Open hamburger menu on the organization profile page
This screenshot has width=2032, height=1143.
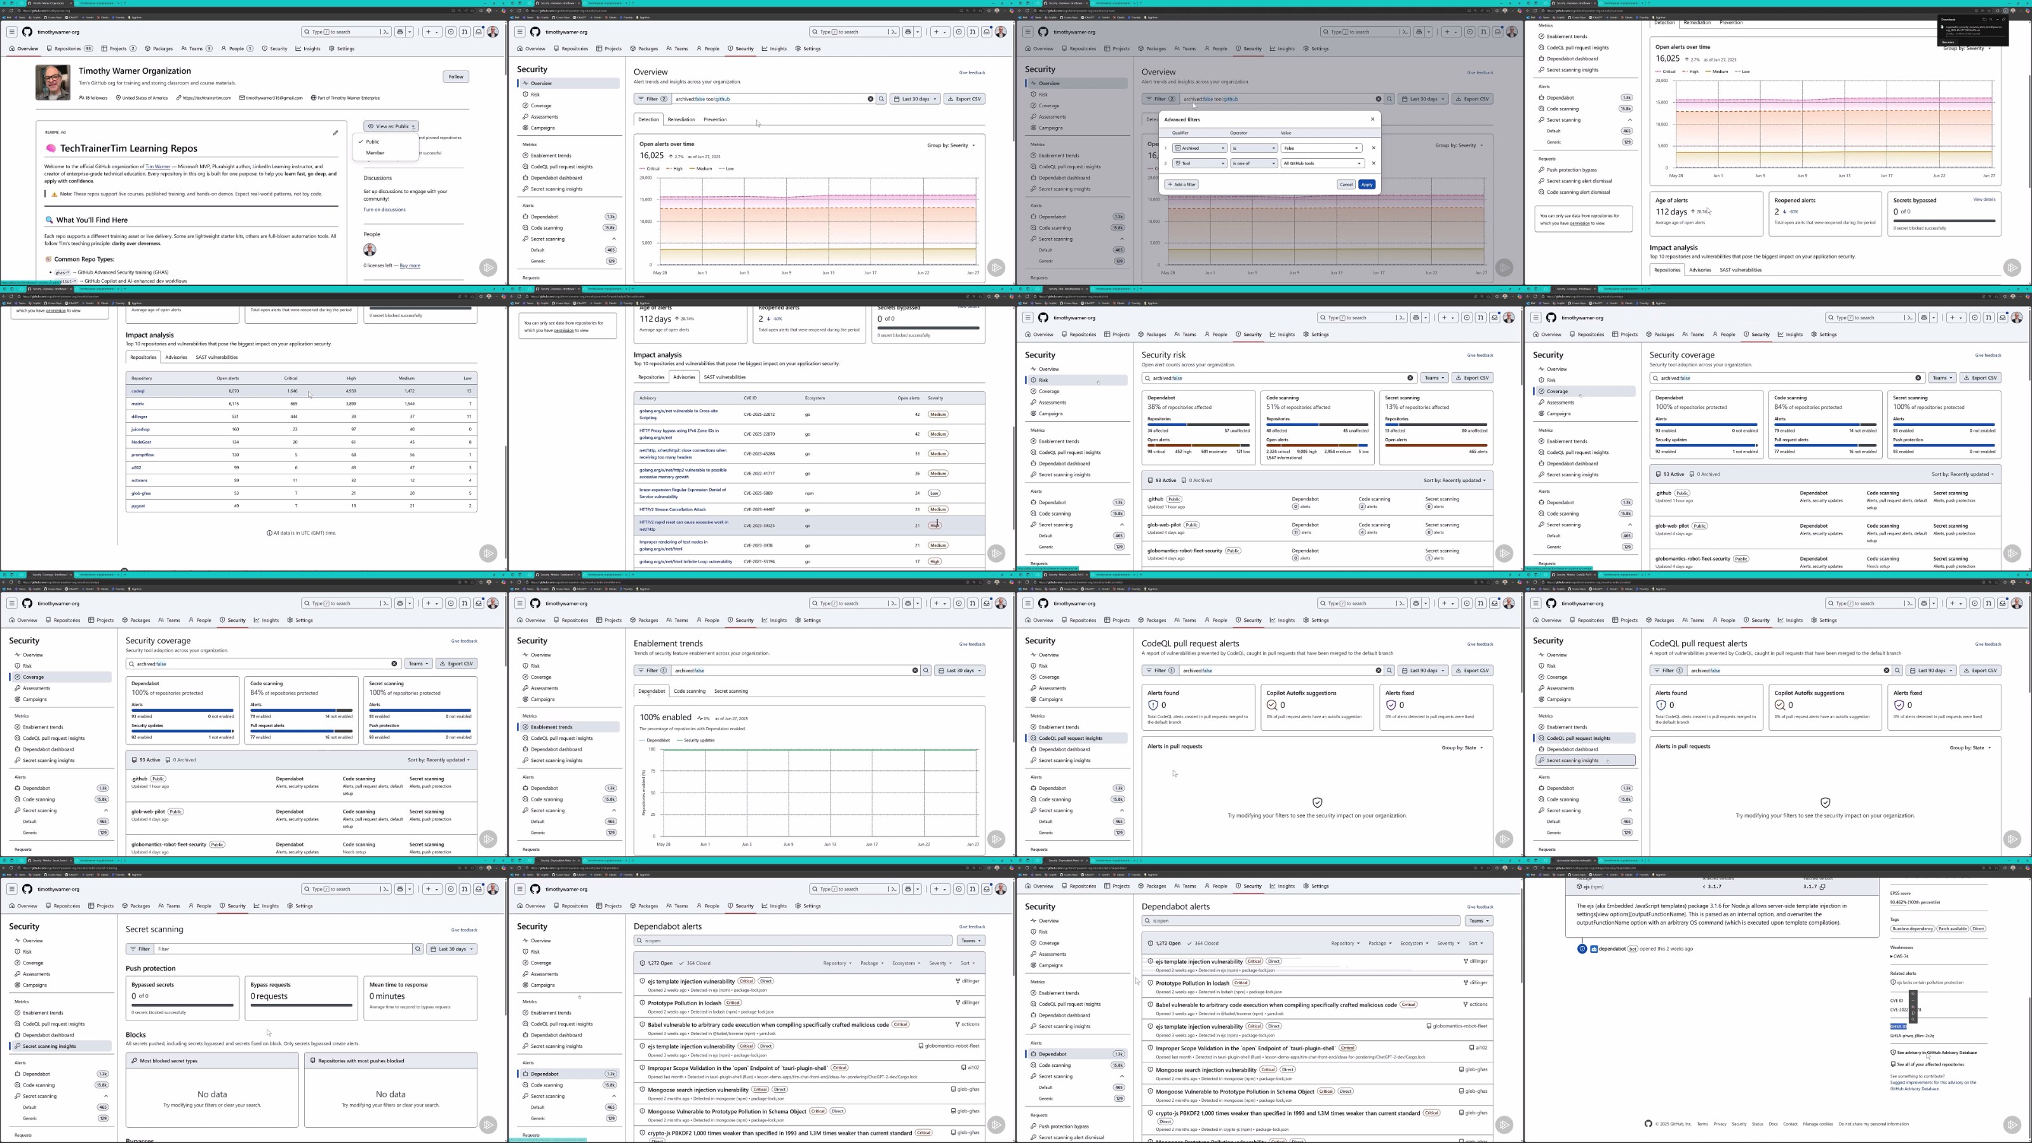coord(12,32)
